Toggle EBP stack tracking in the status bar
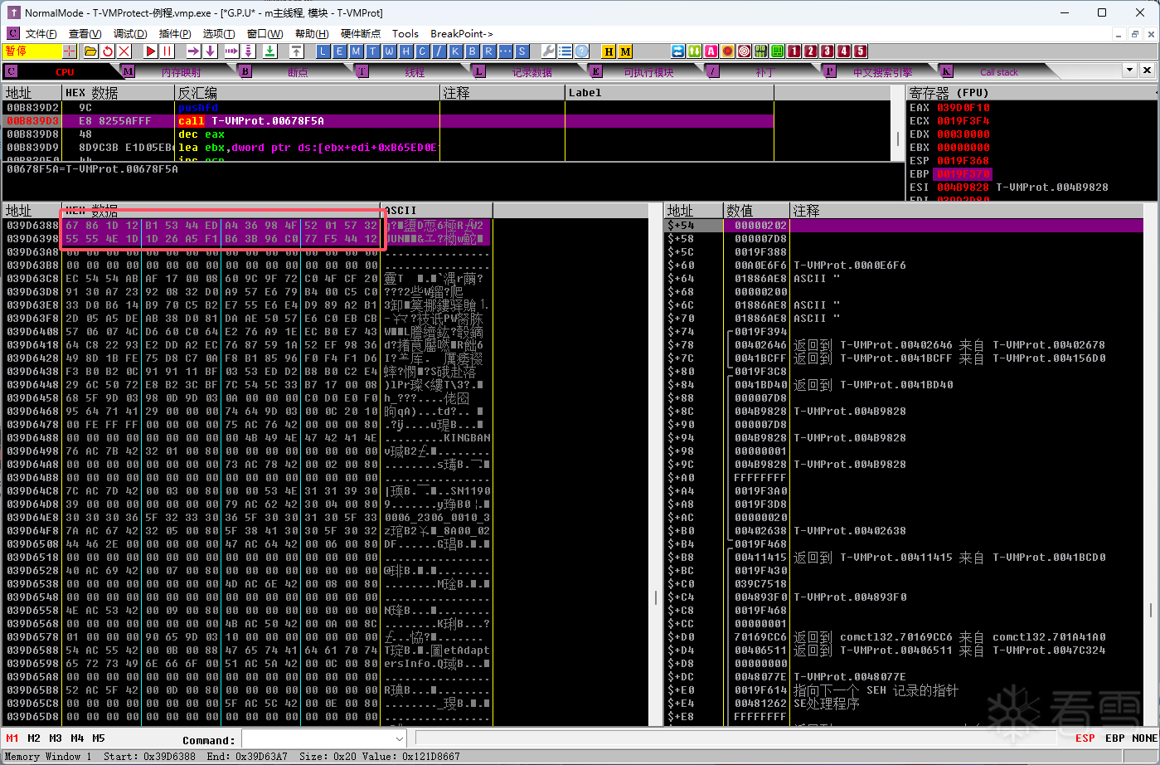The height and width of the screenshot is (765, 1160). click(1115, 738)
